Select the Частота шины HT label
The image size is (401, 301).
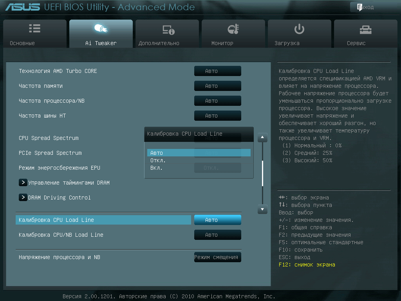(x=42, y=116)
